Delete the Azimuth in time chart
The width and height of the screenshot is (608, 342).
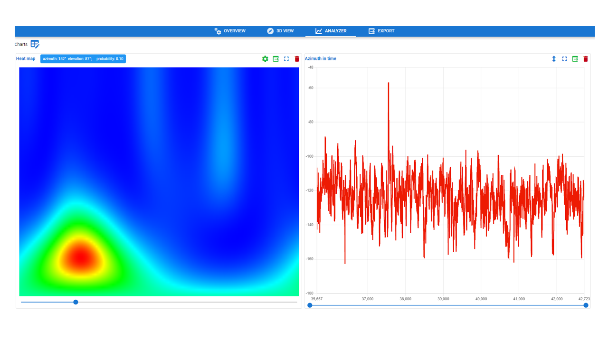tap(585, 59)
